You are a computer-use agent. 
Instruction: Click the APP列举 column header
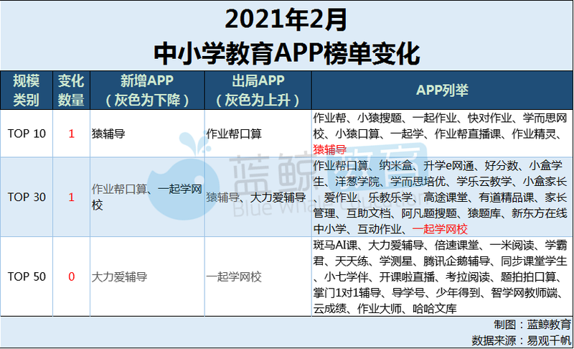pos(442,90)
